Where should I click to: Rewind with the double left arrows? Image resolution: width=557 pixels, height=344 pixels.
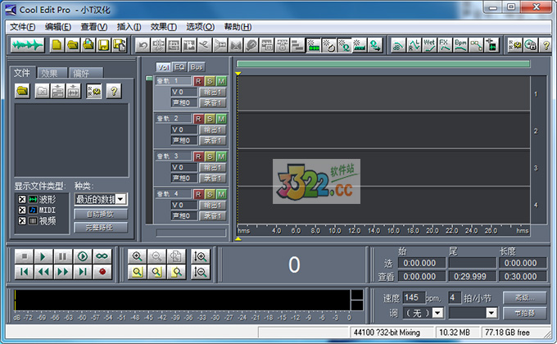(x=43, y=272)
